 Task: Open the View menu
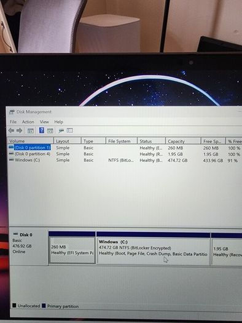(x=44, y=122)
